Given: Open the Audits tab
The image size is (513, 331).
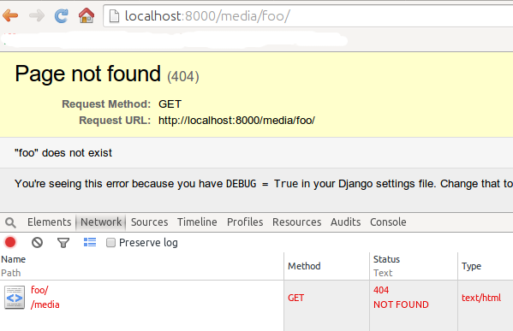Looking at the screenshot, I should tap(345, 222).
